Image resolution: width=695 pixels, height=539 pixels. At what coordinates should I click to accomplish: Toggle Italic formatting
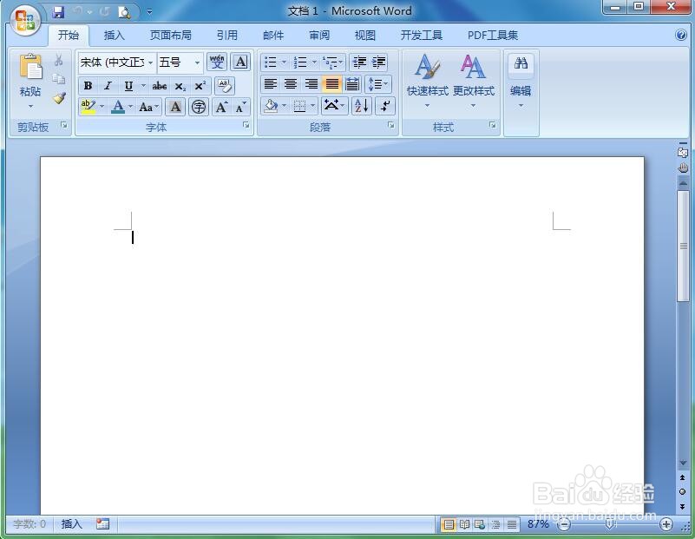tap(108, 86)
